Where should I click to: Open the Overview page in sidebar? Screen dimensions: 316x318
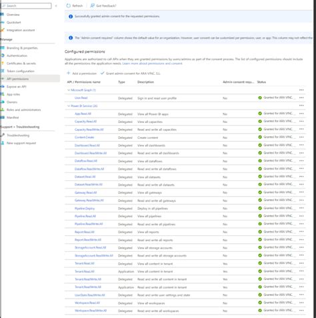[x=13, y=15]
